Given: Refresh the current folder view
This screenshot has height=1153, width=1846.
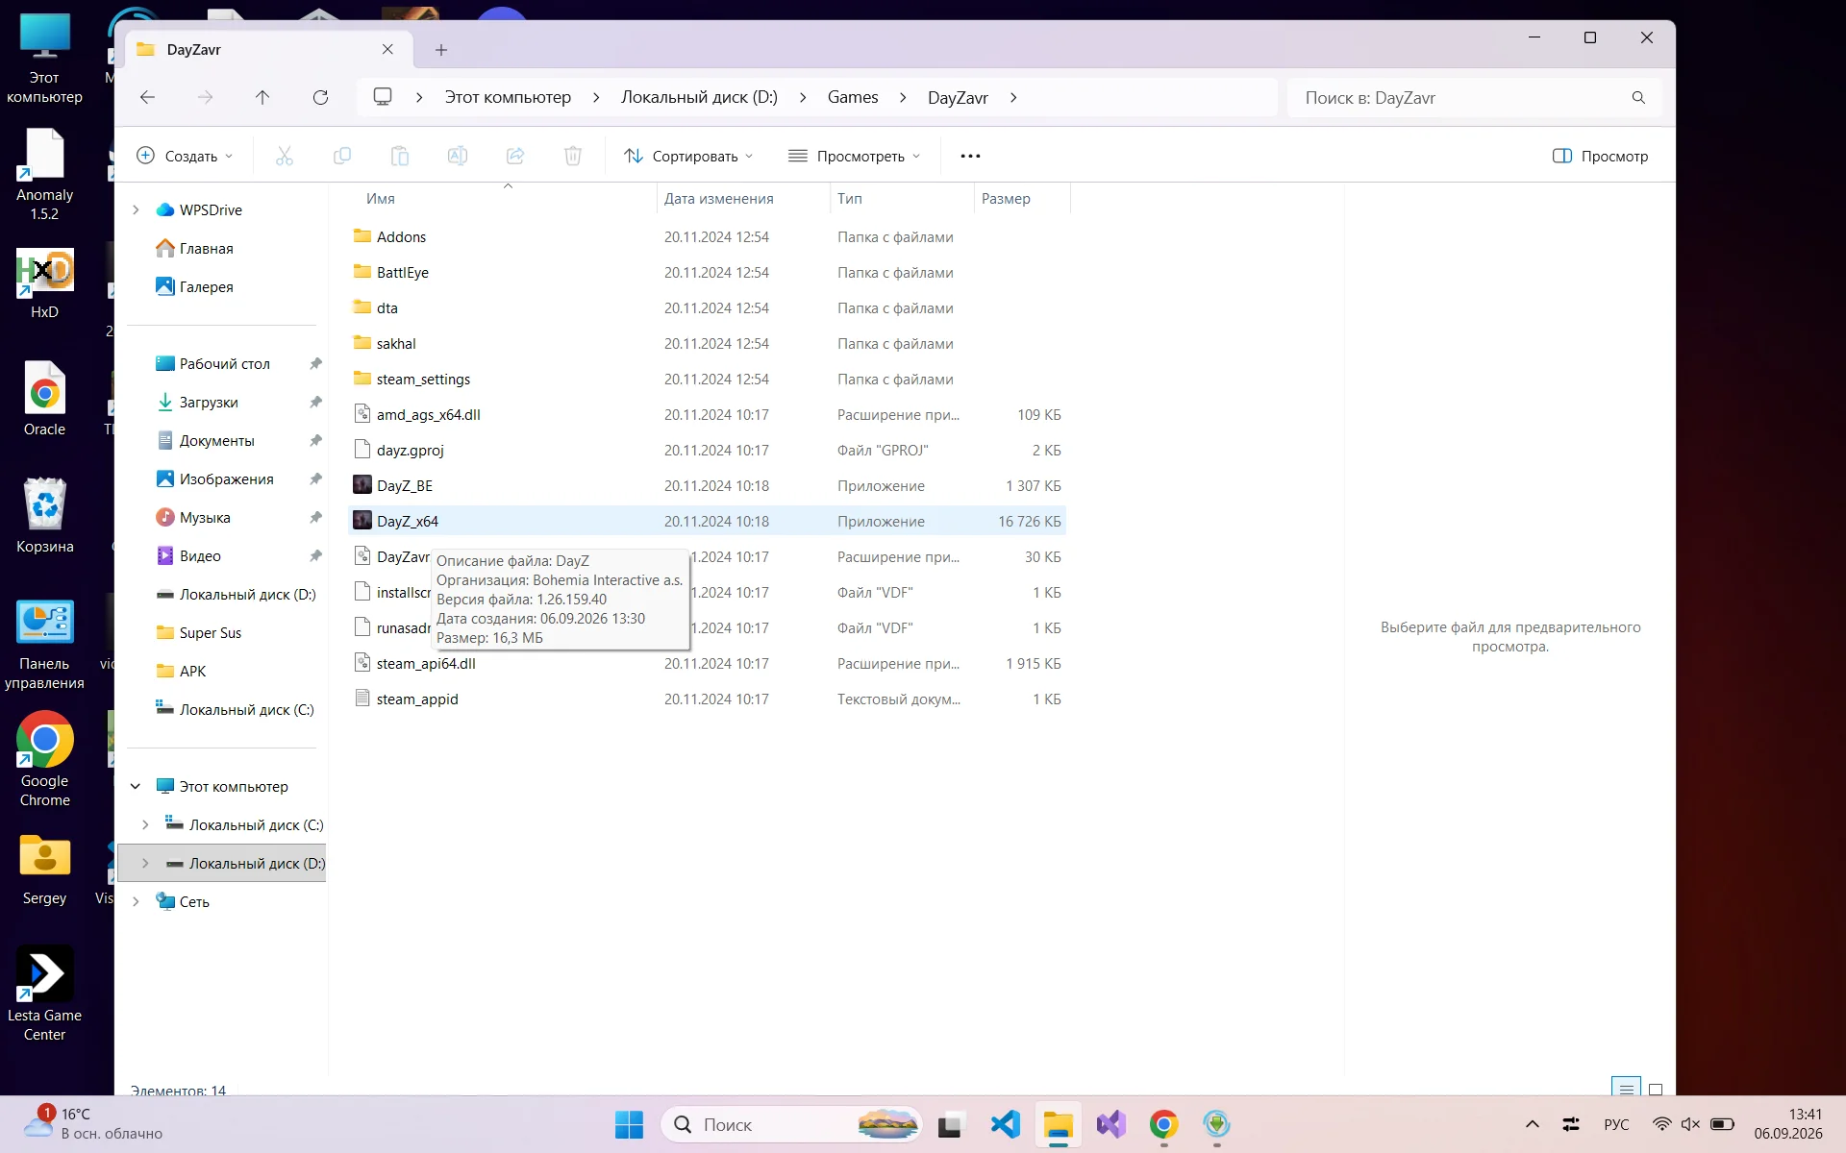Looking at the screenshot, I should pos(320,97).
